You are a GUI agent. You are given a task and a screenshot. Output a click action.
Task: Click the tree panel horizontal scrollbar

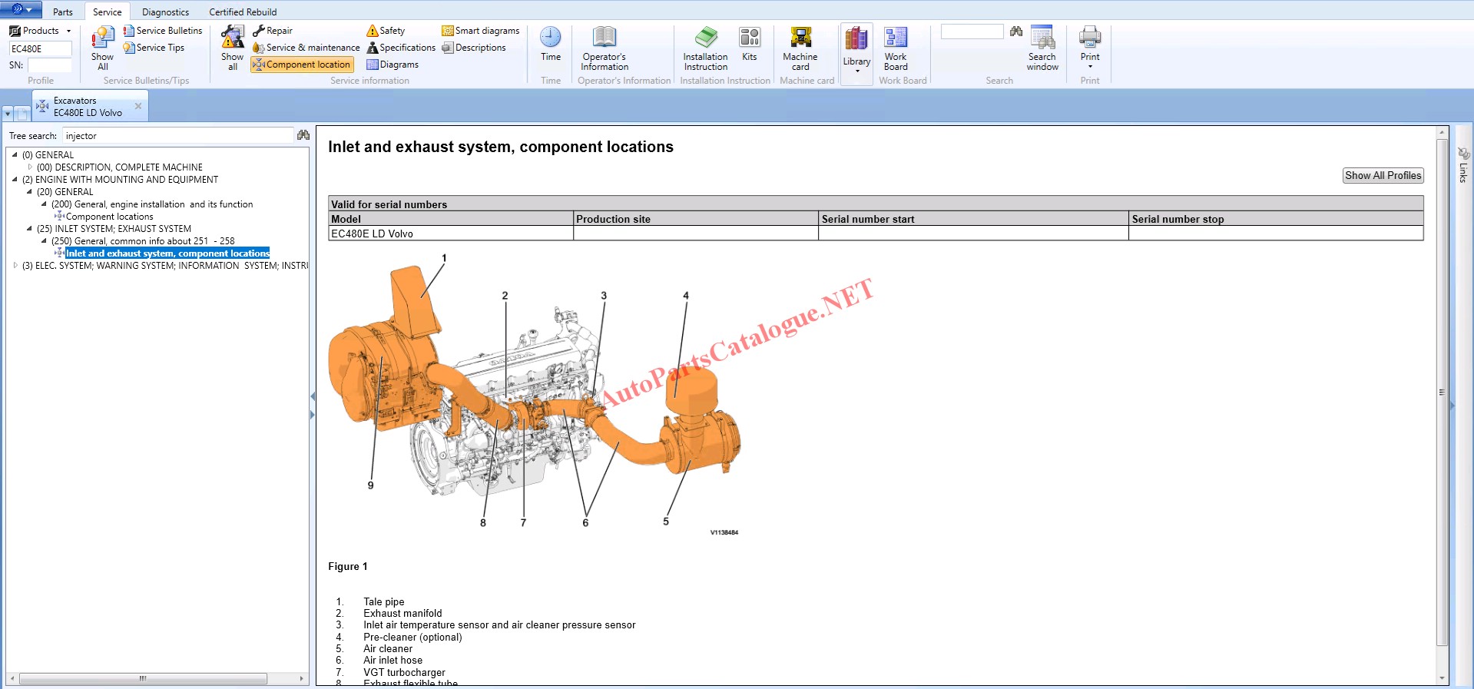pos(143,679)
